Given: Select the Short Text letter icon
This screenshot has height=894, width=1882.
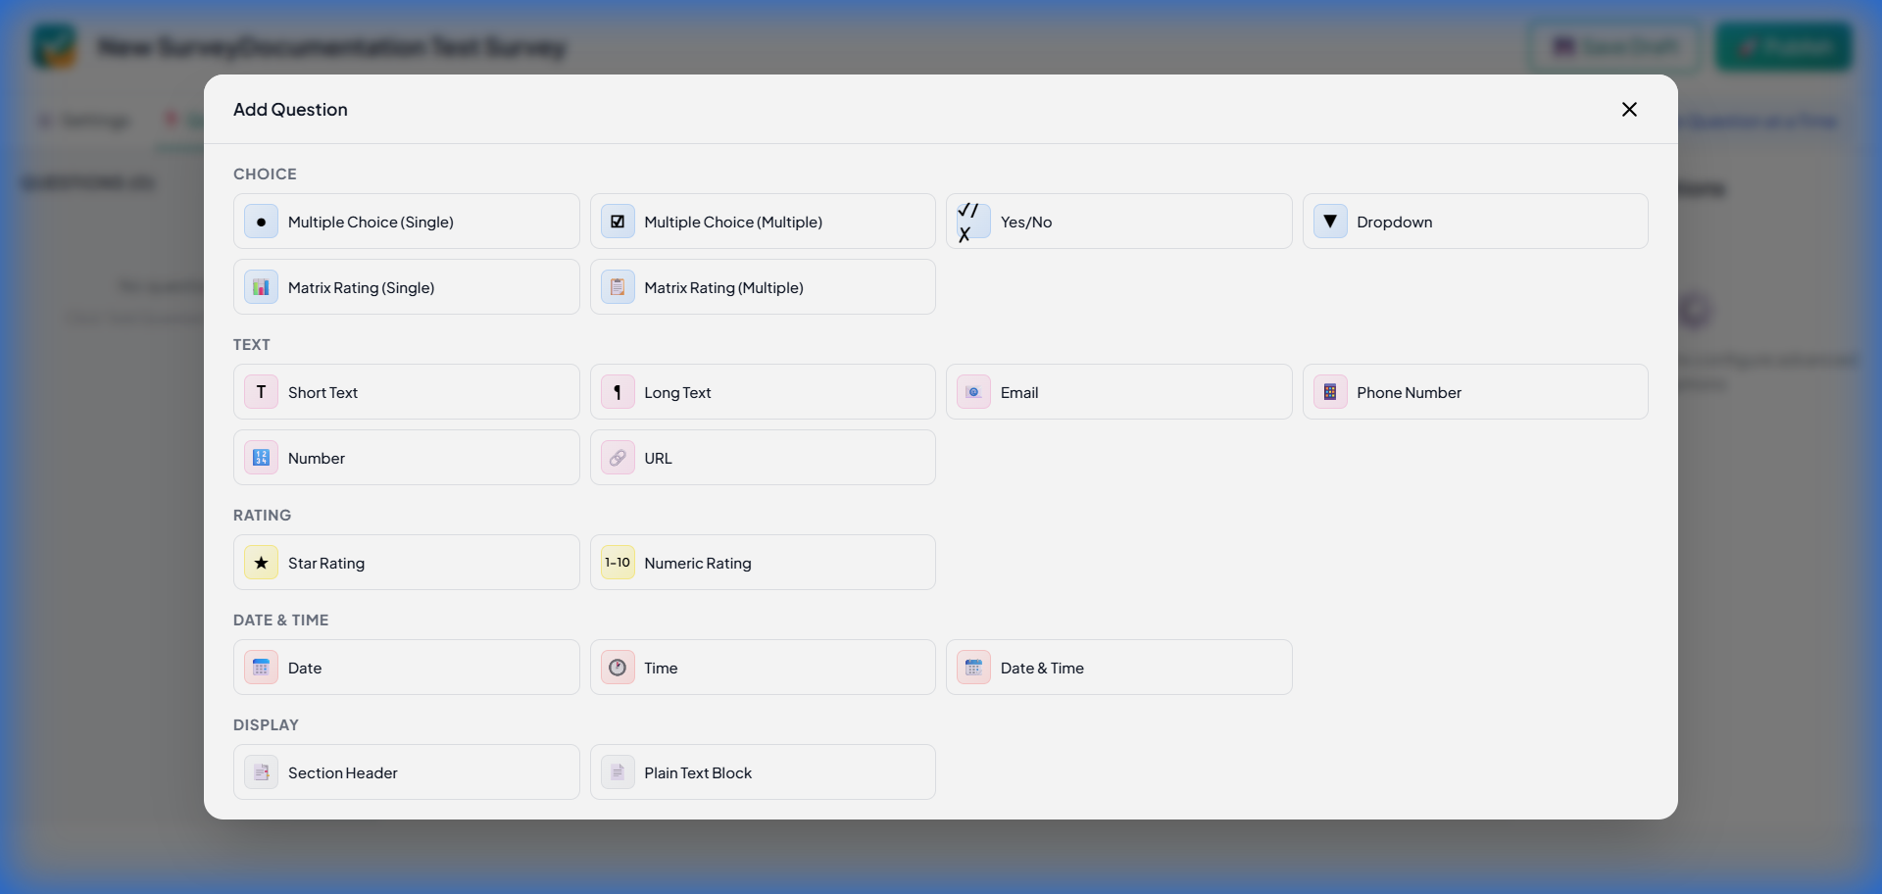Looking at the screenshot, I should click(260, 391).
